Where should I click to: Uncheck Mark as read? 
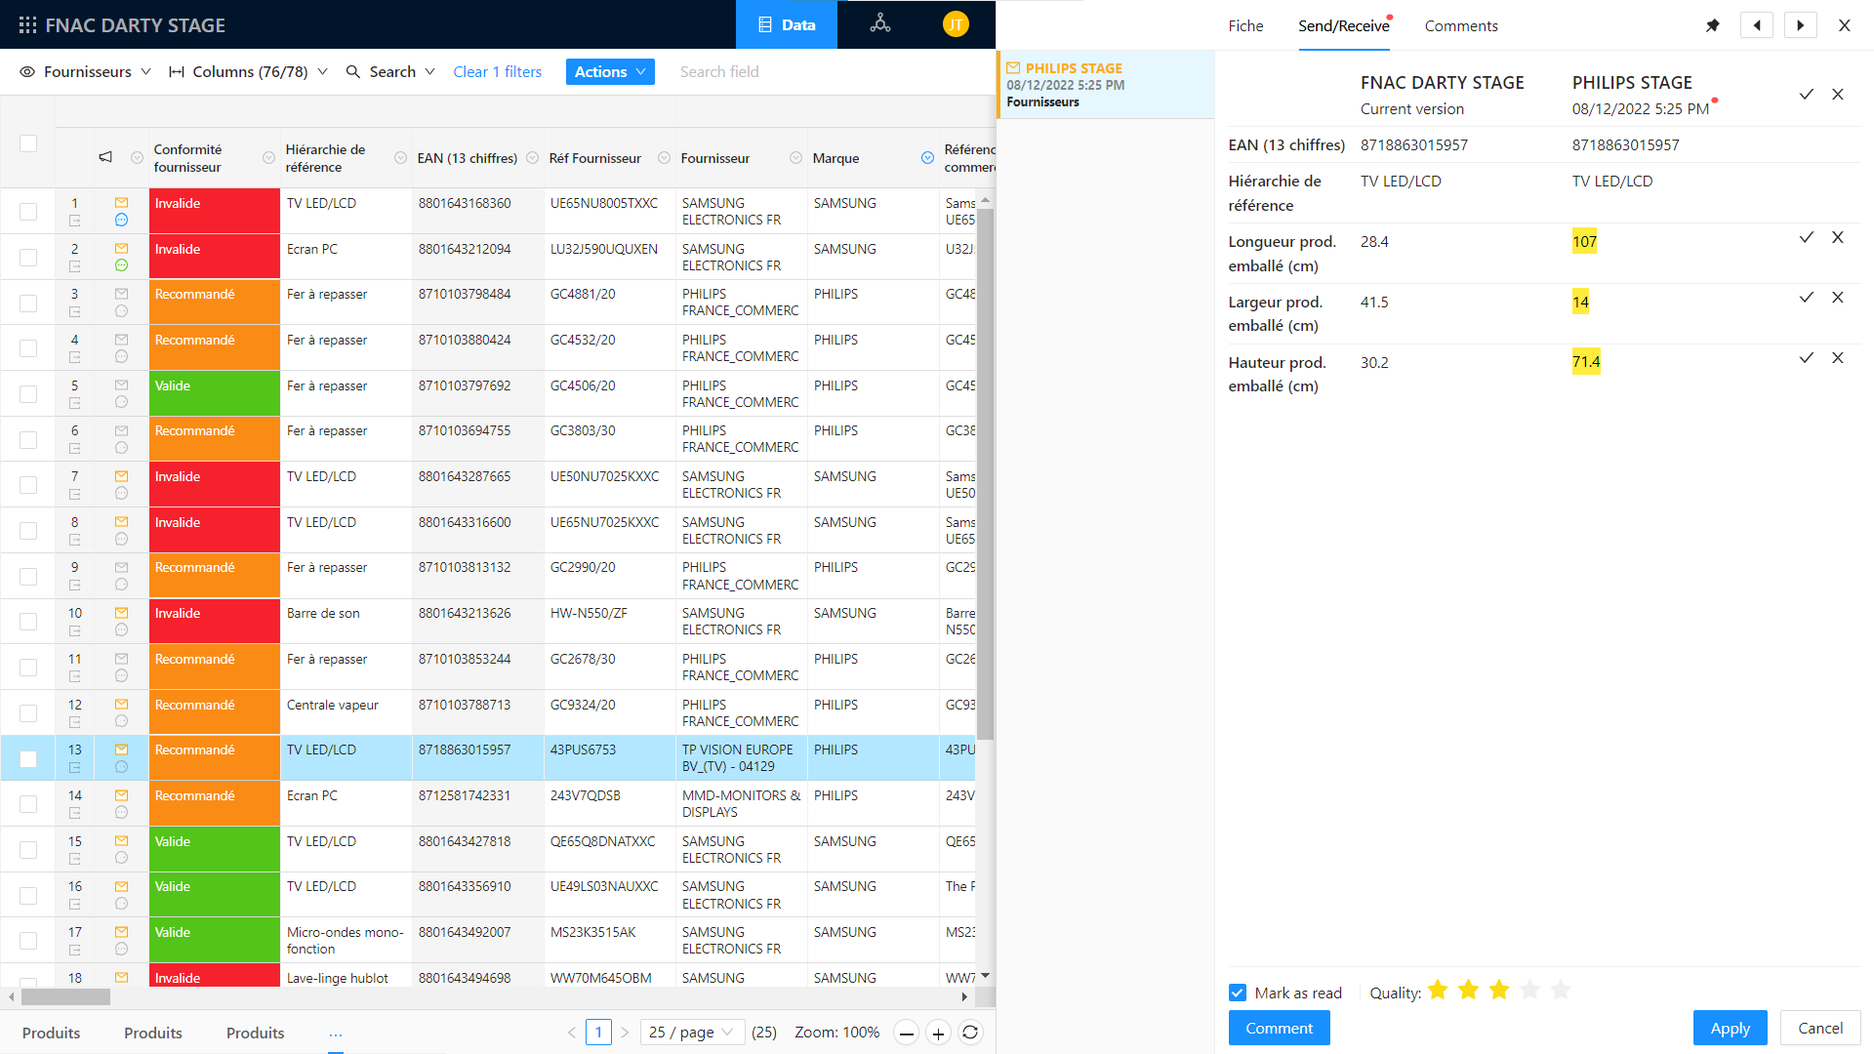1238,993
